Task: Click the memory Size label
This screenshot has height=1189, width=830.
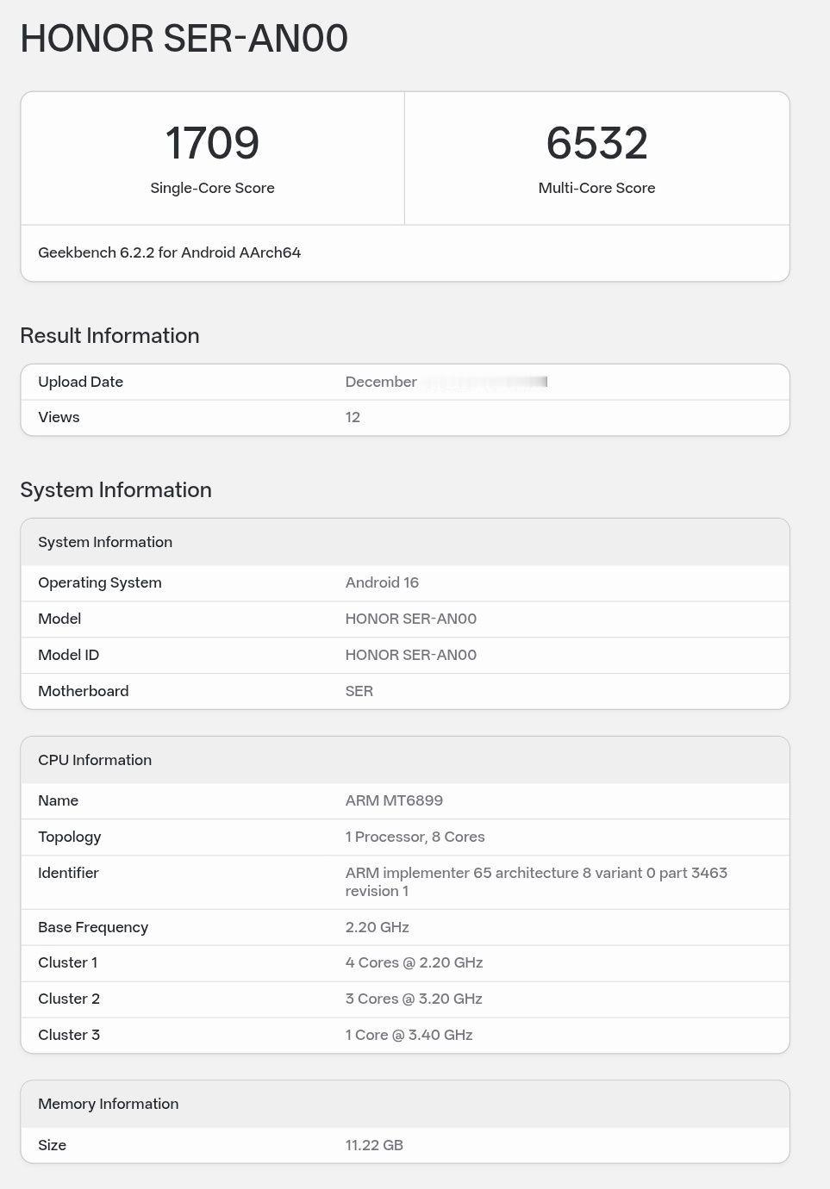Action: click(x=52, y=1145)
